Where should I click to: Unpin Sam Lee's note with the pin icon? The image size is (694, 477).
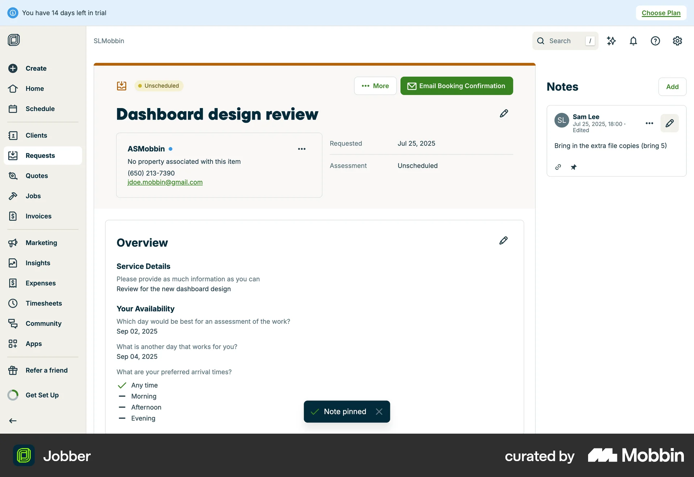[x=574, y=167]
